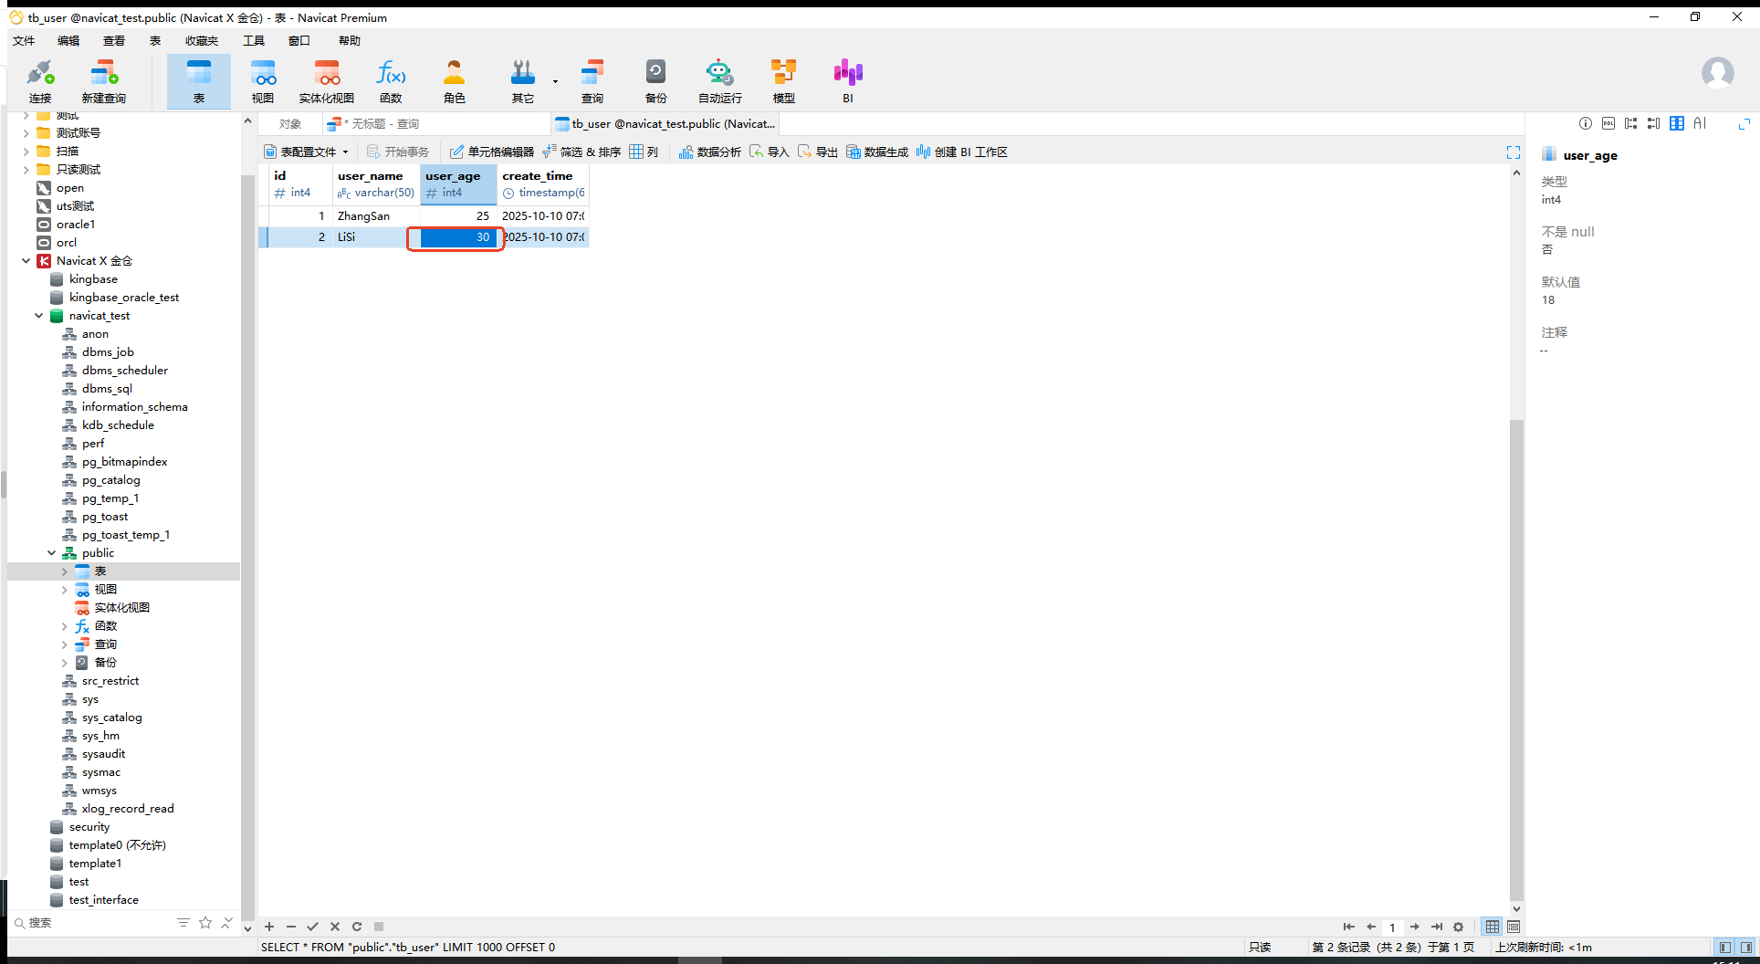This screenshot has height=964, width=1760.
Task: Click the navigation pane search field
Action: pos(91,923)
